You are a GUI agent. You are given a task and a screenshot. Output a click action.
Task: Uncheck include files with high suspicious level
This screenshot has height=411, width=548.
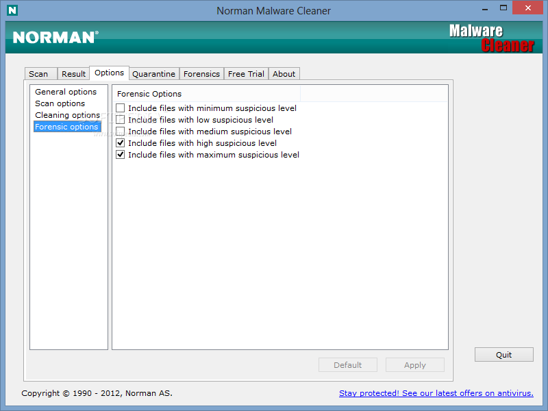tap(121, 143)
